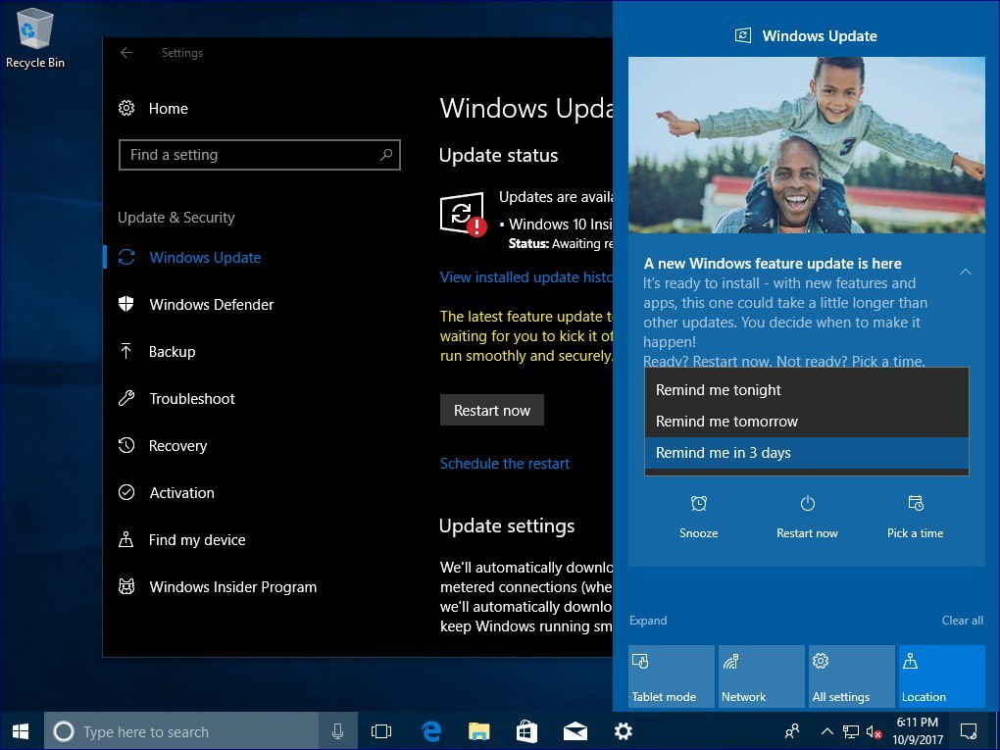Click View installed update history link

(x=526, y=277)
